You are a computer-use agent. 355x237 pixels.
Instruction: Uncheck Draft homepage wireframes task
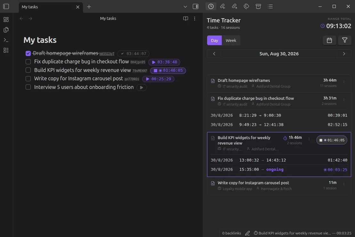pyautogui.click(x=28, y=53)
